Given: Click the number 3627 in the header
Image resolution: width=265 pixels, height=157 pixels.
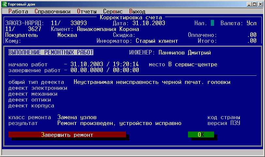Looking at the screenshot, I should [x=35, y=29].
